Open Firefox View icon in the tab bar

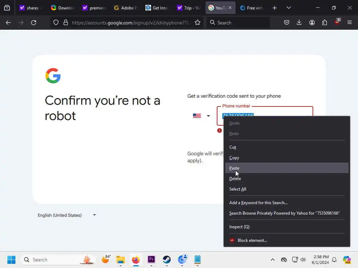pos(7,8)
